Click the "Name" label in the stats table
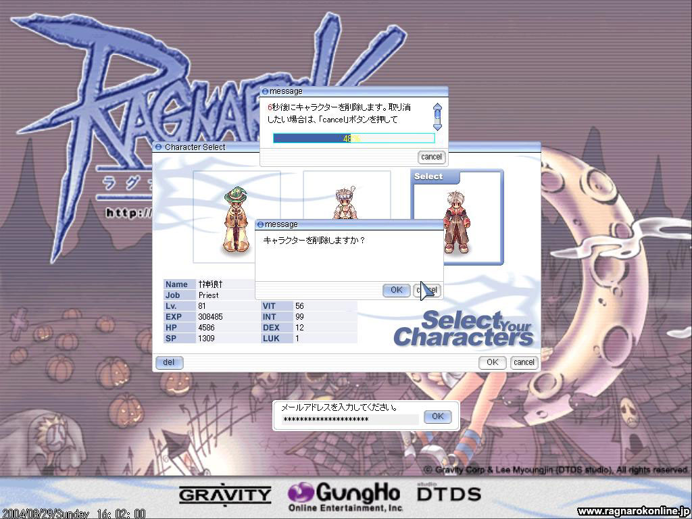Image resolution: width=692 pixels, height=519 pixels. (176, 285)
